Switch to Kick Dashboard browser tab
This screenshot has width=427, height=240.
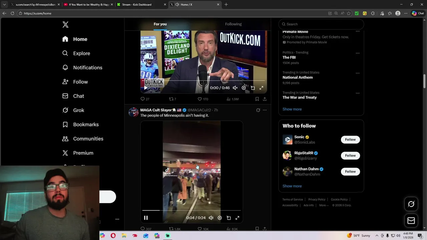[141, 4]
